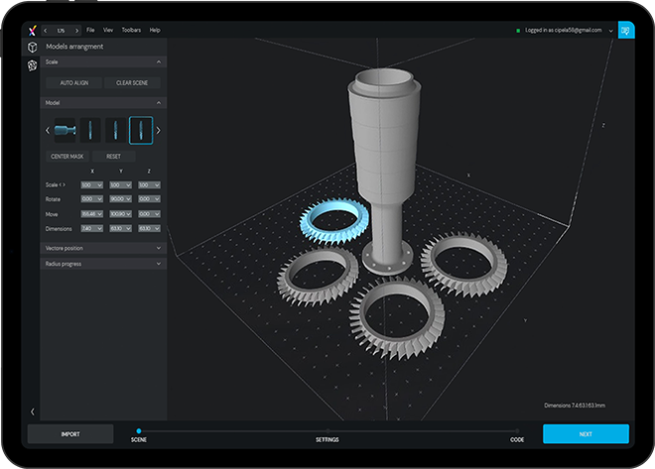Click the app logo icon
The image size is (655, 469).
point(33,30)
